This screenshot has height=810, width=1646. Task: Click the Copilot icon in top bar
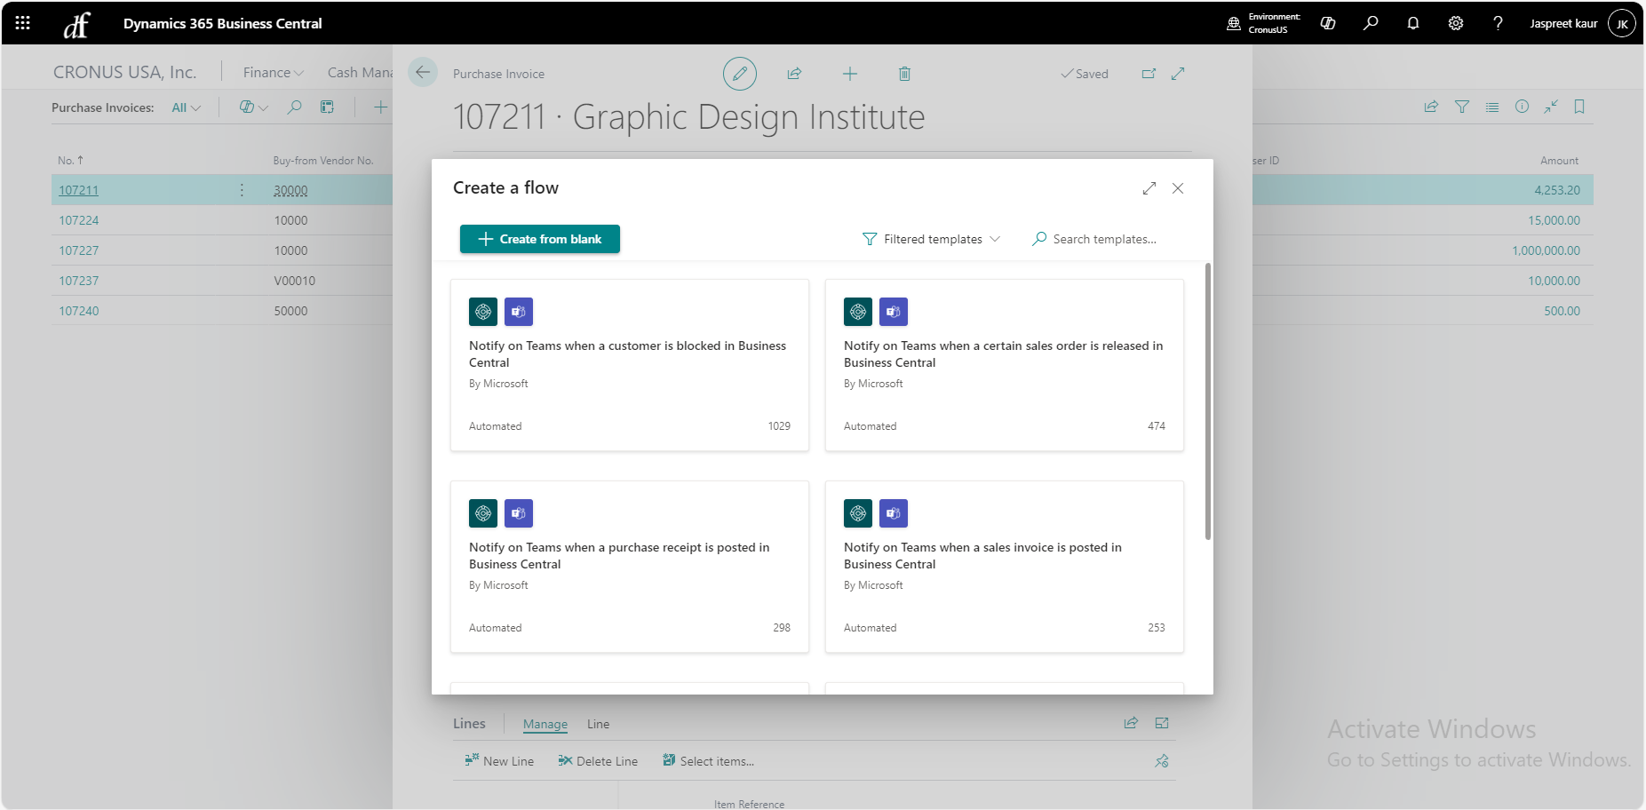[x=1328, y=23]
